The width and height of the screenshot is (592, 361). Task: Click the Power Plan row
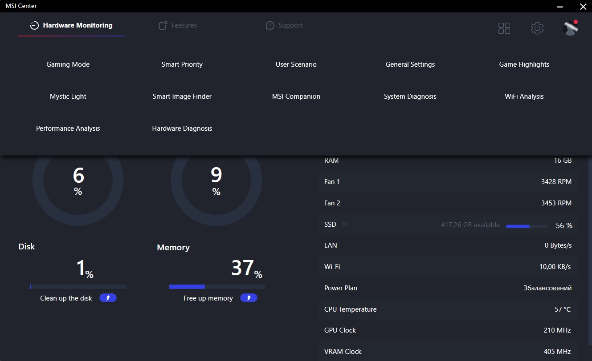(x=448, y=288)
